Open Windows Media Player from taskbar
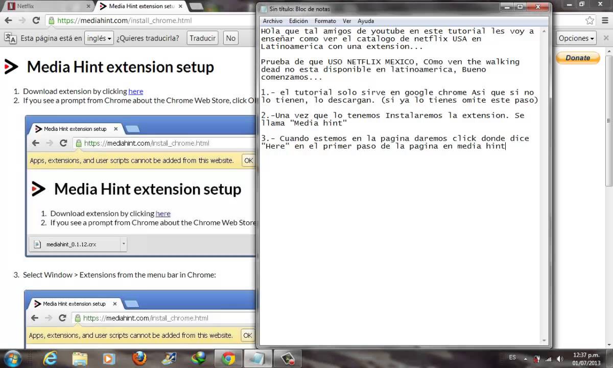This screenshot has width=613, height=368. tap(109, 358)
